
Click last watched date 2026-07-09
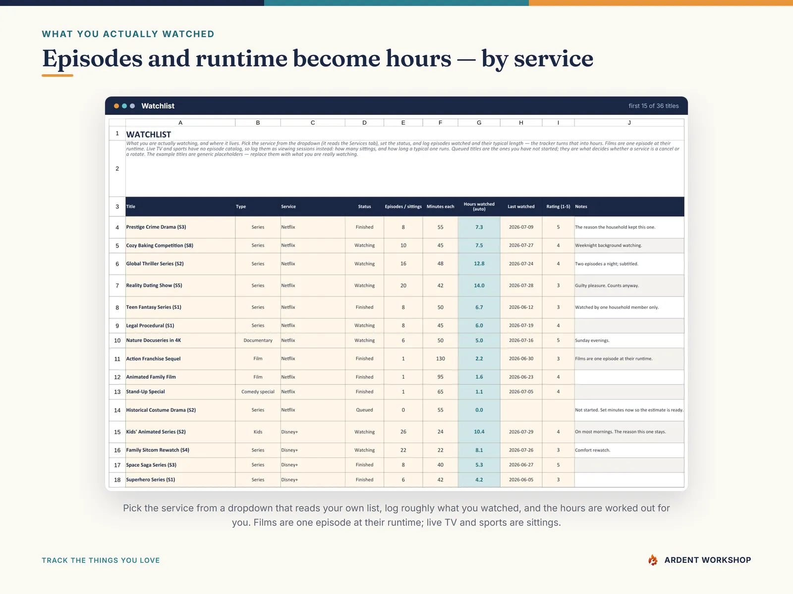[x=521, y=227]
